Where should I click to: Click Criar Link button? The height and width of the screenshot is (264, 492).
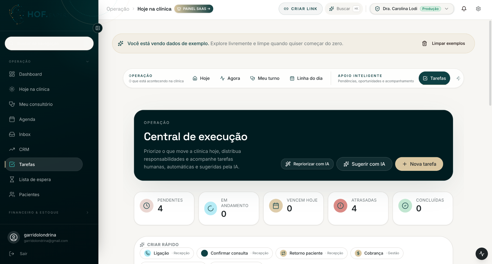301,9
